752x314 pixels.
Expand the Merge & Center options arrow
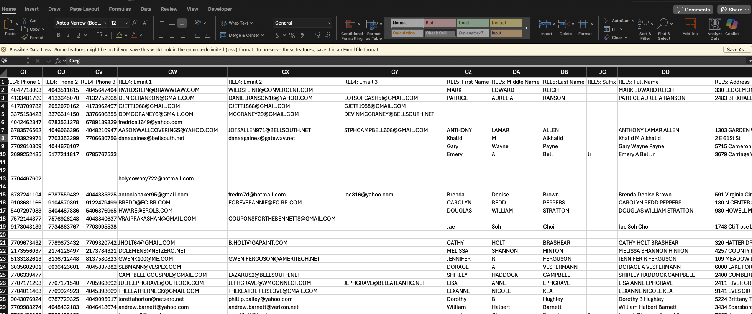(263, 35)
